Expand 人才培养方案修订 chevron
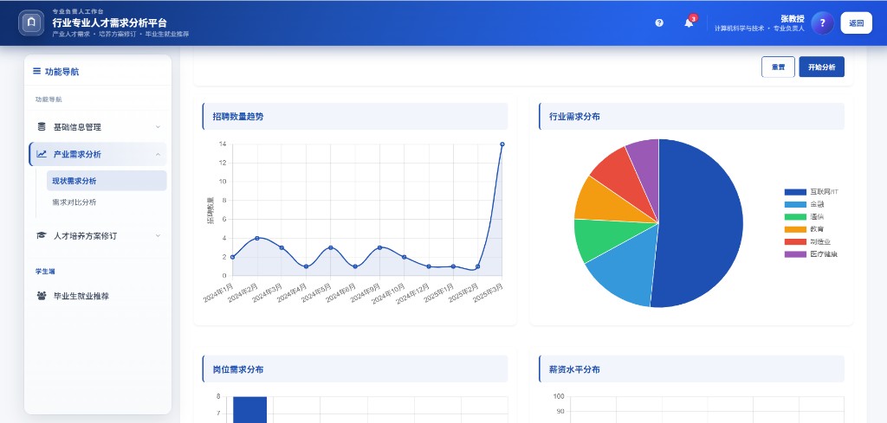 (158, 235)
